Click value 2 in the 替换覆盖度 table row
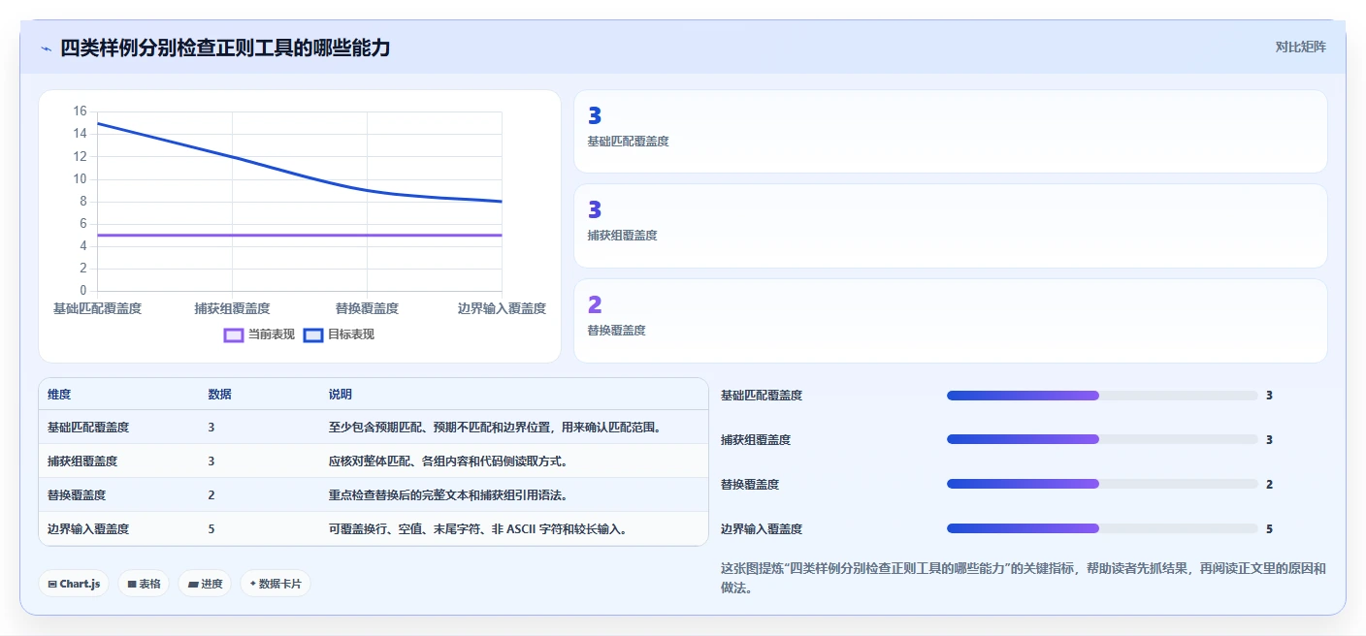This screenshot has width=1366, height=636. 211,495
